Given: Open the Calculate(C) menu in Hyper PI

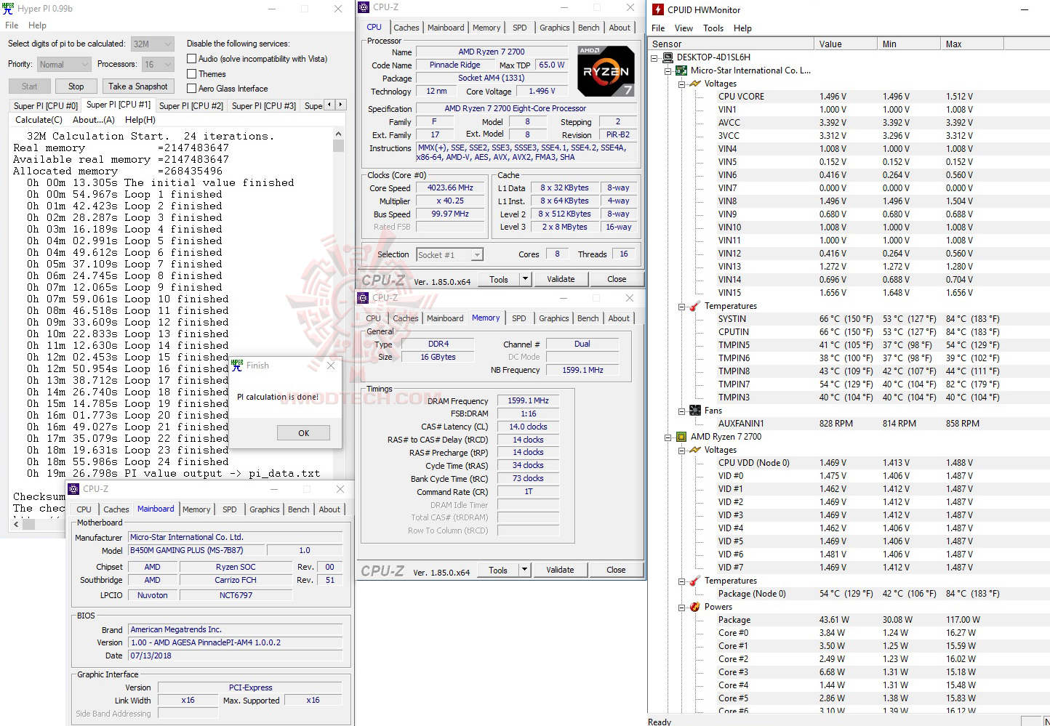Looking at the screenshot, I should [x=38, y=119].
